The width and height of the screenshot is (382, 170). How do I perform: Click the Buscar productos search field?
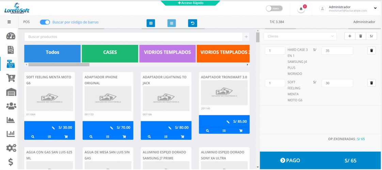pyautogui.click(x=133, y=37)
